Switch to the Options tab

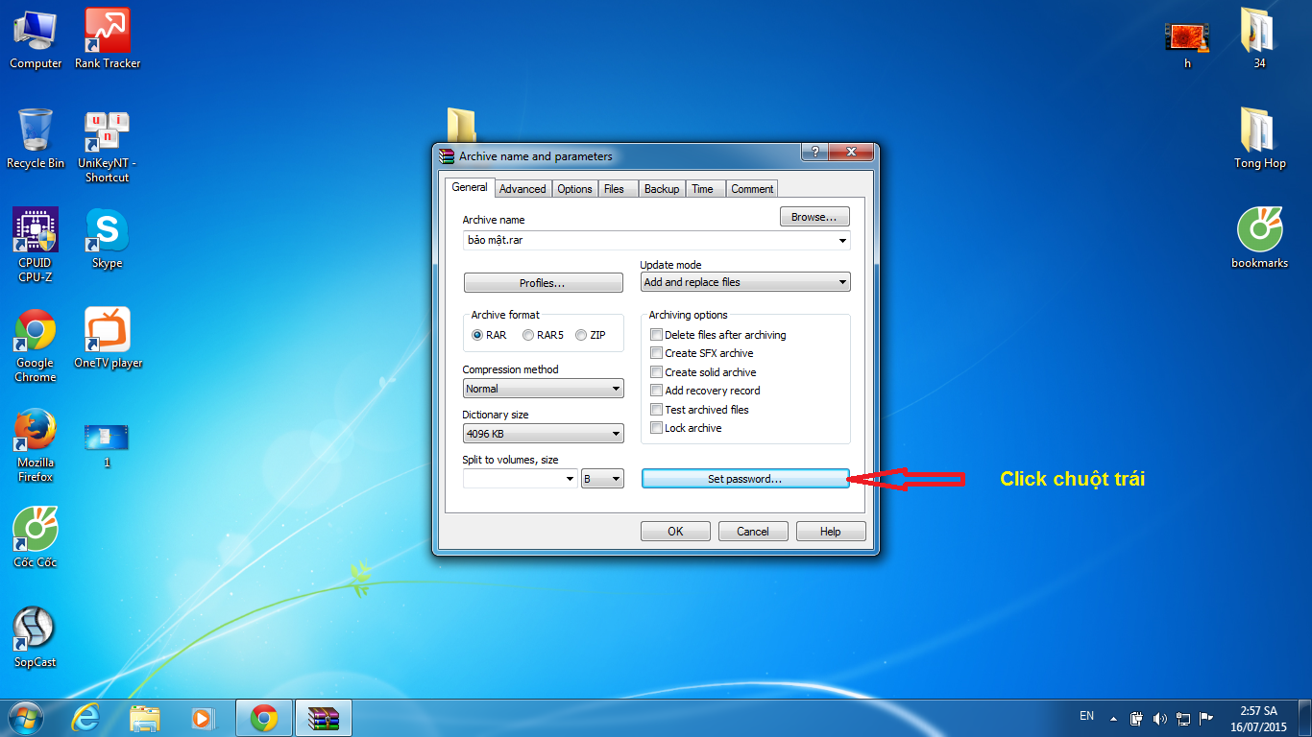[x=574, y=189]
